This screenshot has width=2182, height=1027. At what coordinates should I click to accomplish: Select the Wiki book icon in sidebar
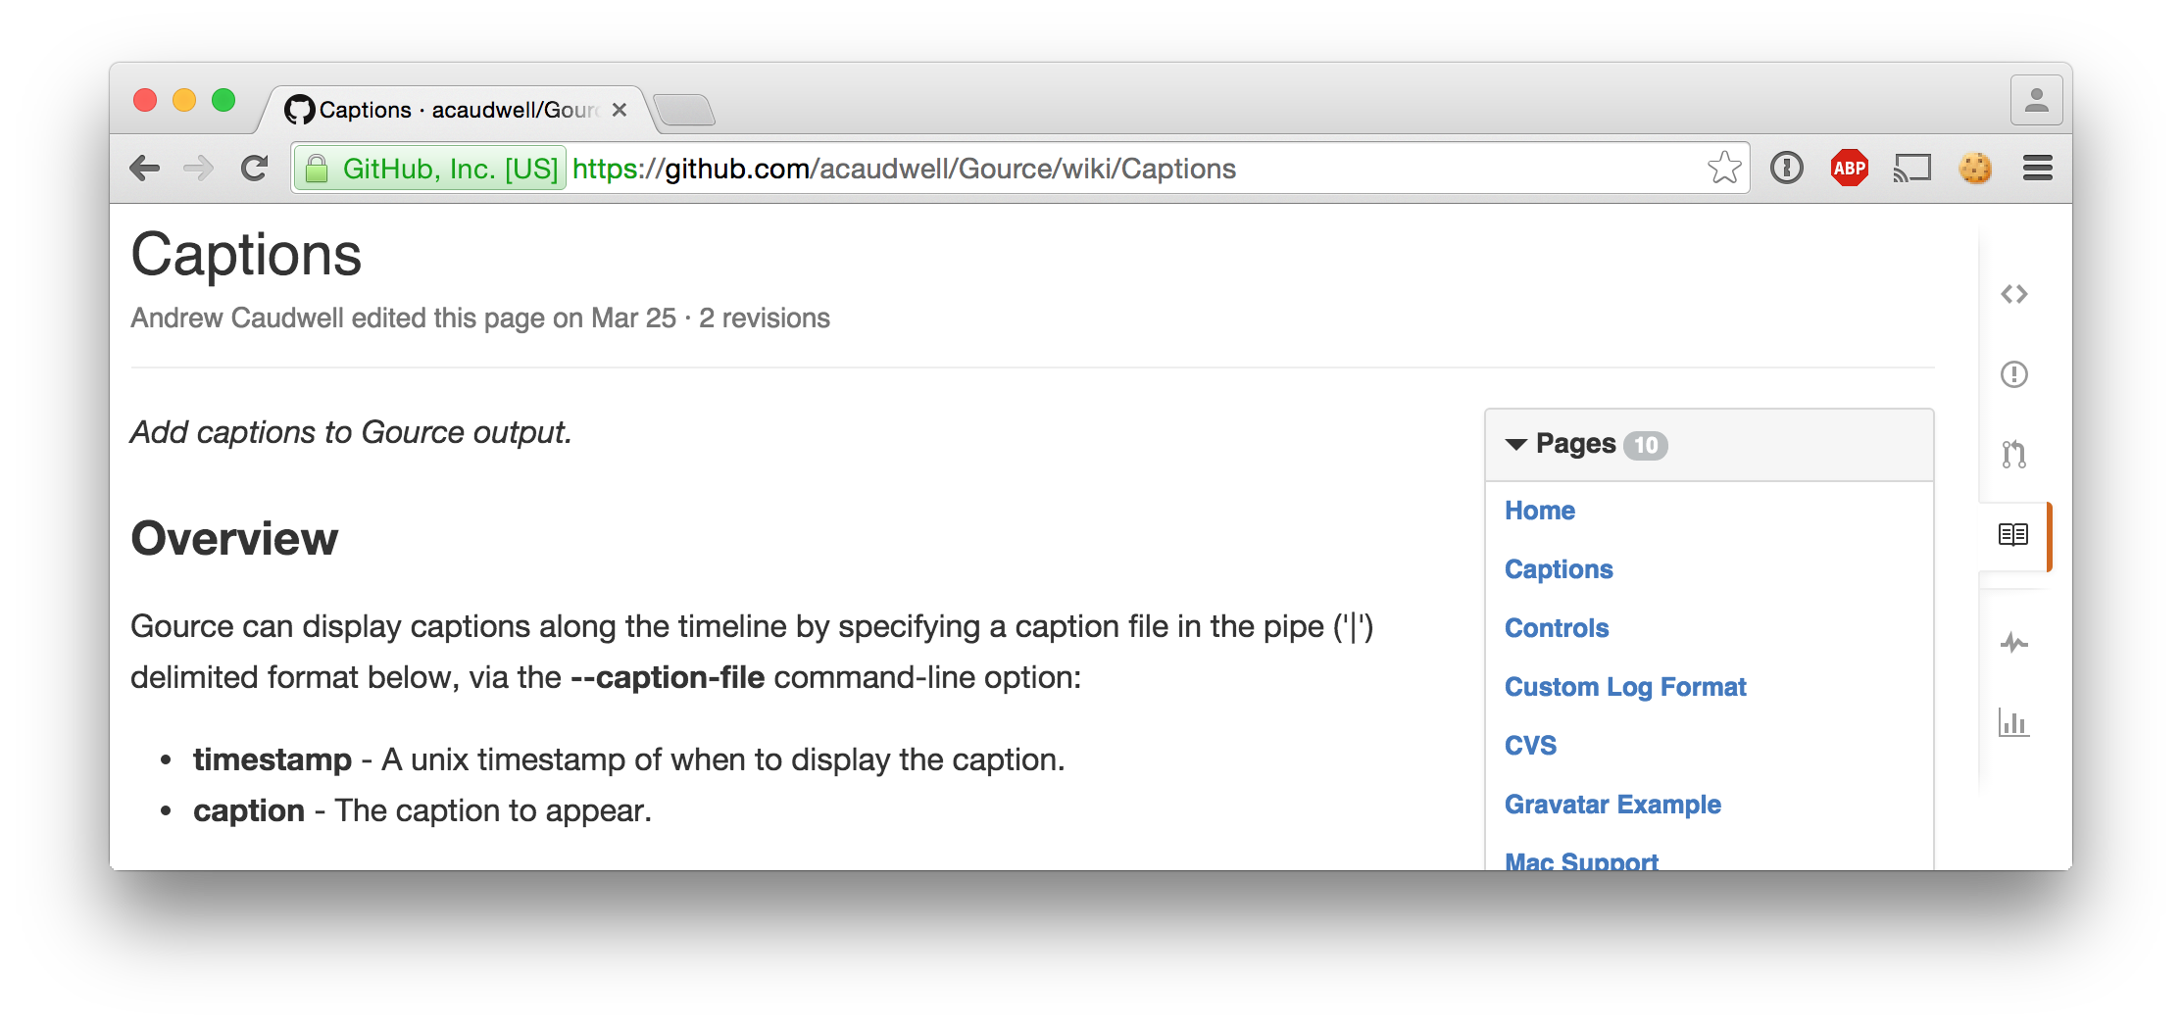(2012, 535)
